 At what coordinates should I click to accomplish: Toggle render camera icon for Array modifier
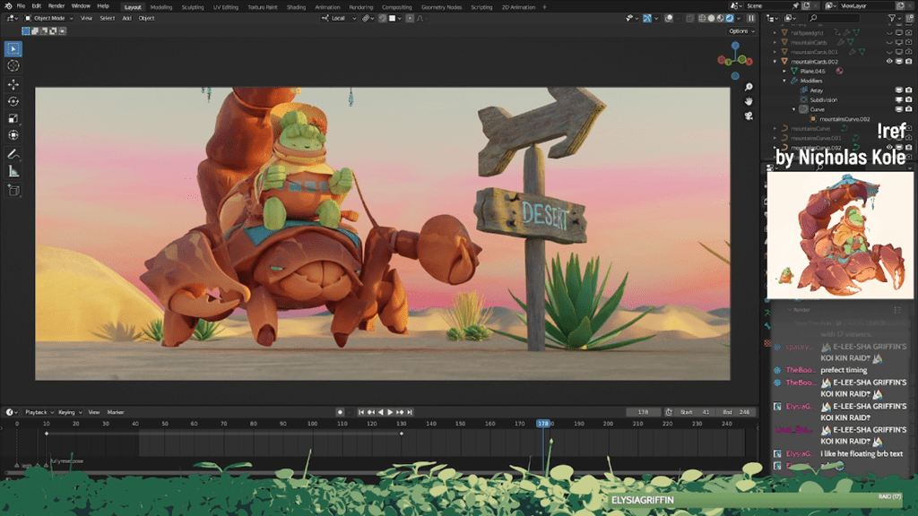(909, 90)
